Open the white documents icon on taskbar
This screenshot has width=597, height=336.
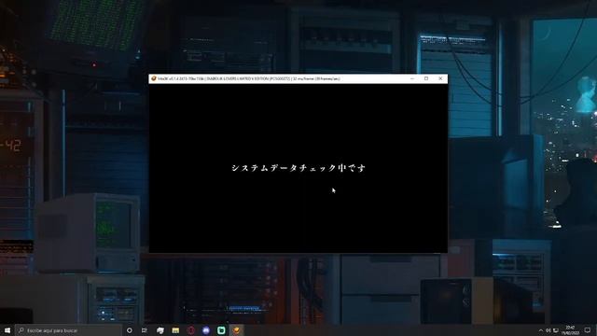point(160,330)
